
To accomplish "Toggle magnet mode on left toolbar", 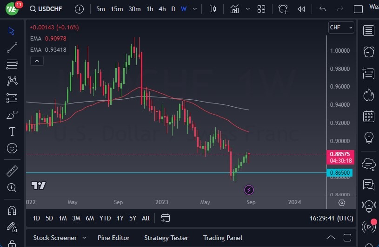I will click(x=12, y=210).
